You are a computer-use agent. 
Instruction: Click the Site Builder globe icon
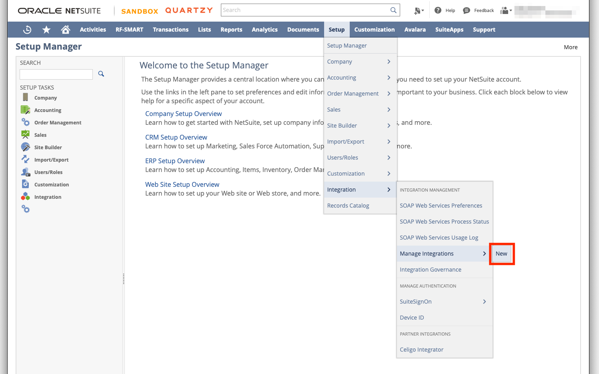[26, 147]
